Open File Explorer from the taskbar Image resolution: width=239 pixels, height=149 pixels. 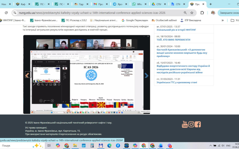click(x=75, y=145)
